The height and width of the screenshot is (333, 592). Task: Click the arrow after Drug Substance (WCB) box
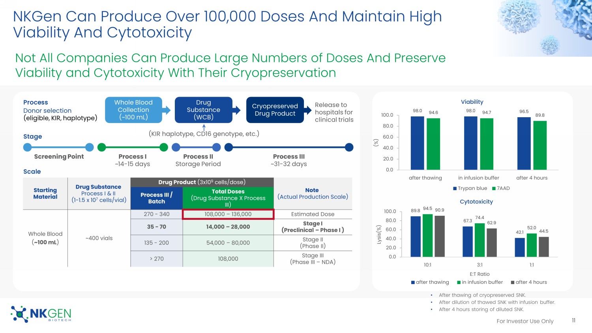pos(236,110)
